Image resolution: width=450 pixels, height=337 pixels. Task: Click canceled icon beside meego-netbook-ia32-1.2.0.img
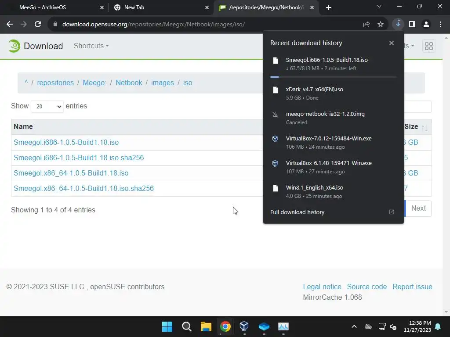click(x=275, y=115)
